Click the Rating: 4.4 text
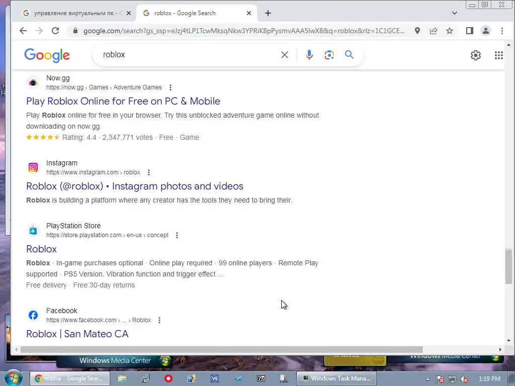Viewport: 515px width, 386px height. [79, 138]
